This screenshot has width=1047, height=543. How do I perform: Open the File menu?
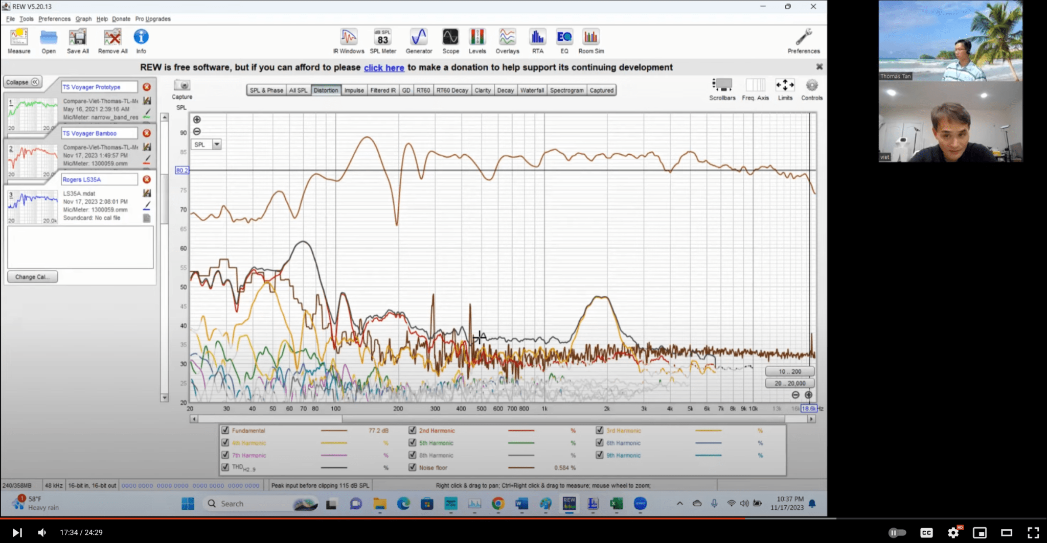[10, 19]
